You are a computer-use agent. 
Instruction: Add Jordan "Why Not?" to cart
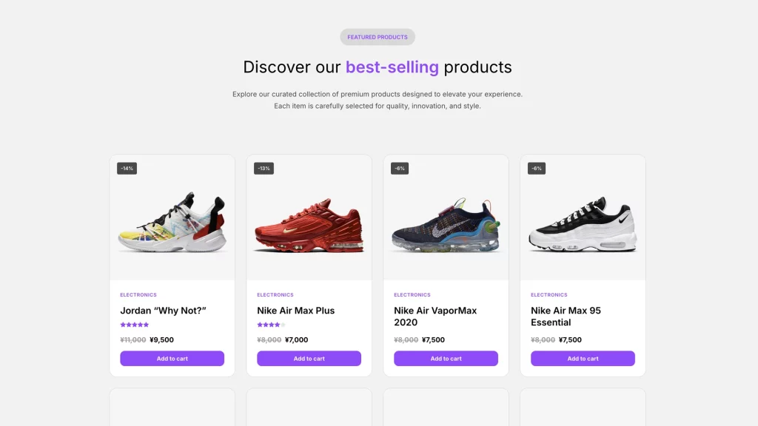pos(172,359)
